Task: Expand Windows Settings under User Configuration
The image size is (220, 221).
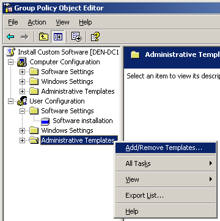Action: 22,130
